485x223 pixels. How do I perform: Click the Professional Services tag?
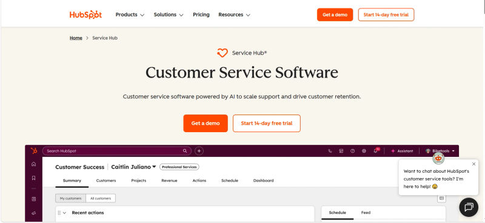point(179,167)
